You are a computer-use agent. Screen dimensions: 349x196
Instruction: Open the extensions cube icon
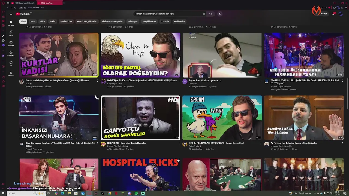335,8
